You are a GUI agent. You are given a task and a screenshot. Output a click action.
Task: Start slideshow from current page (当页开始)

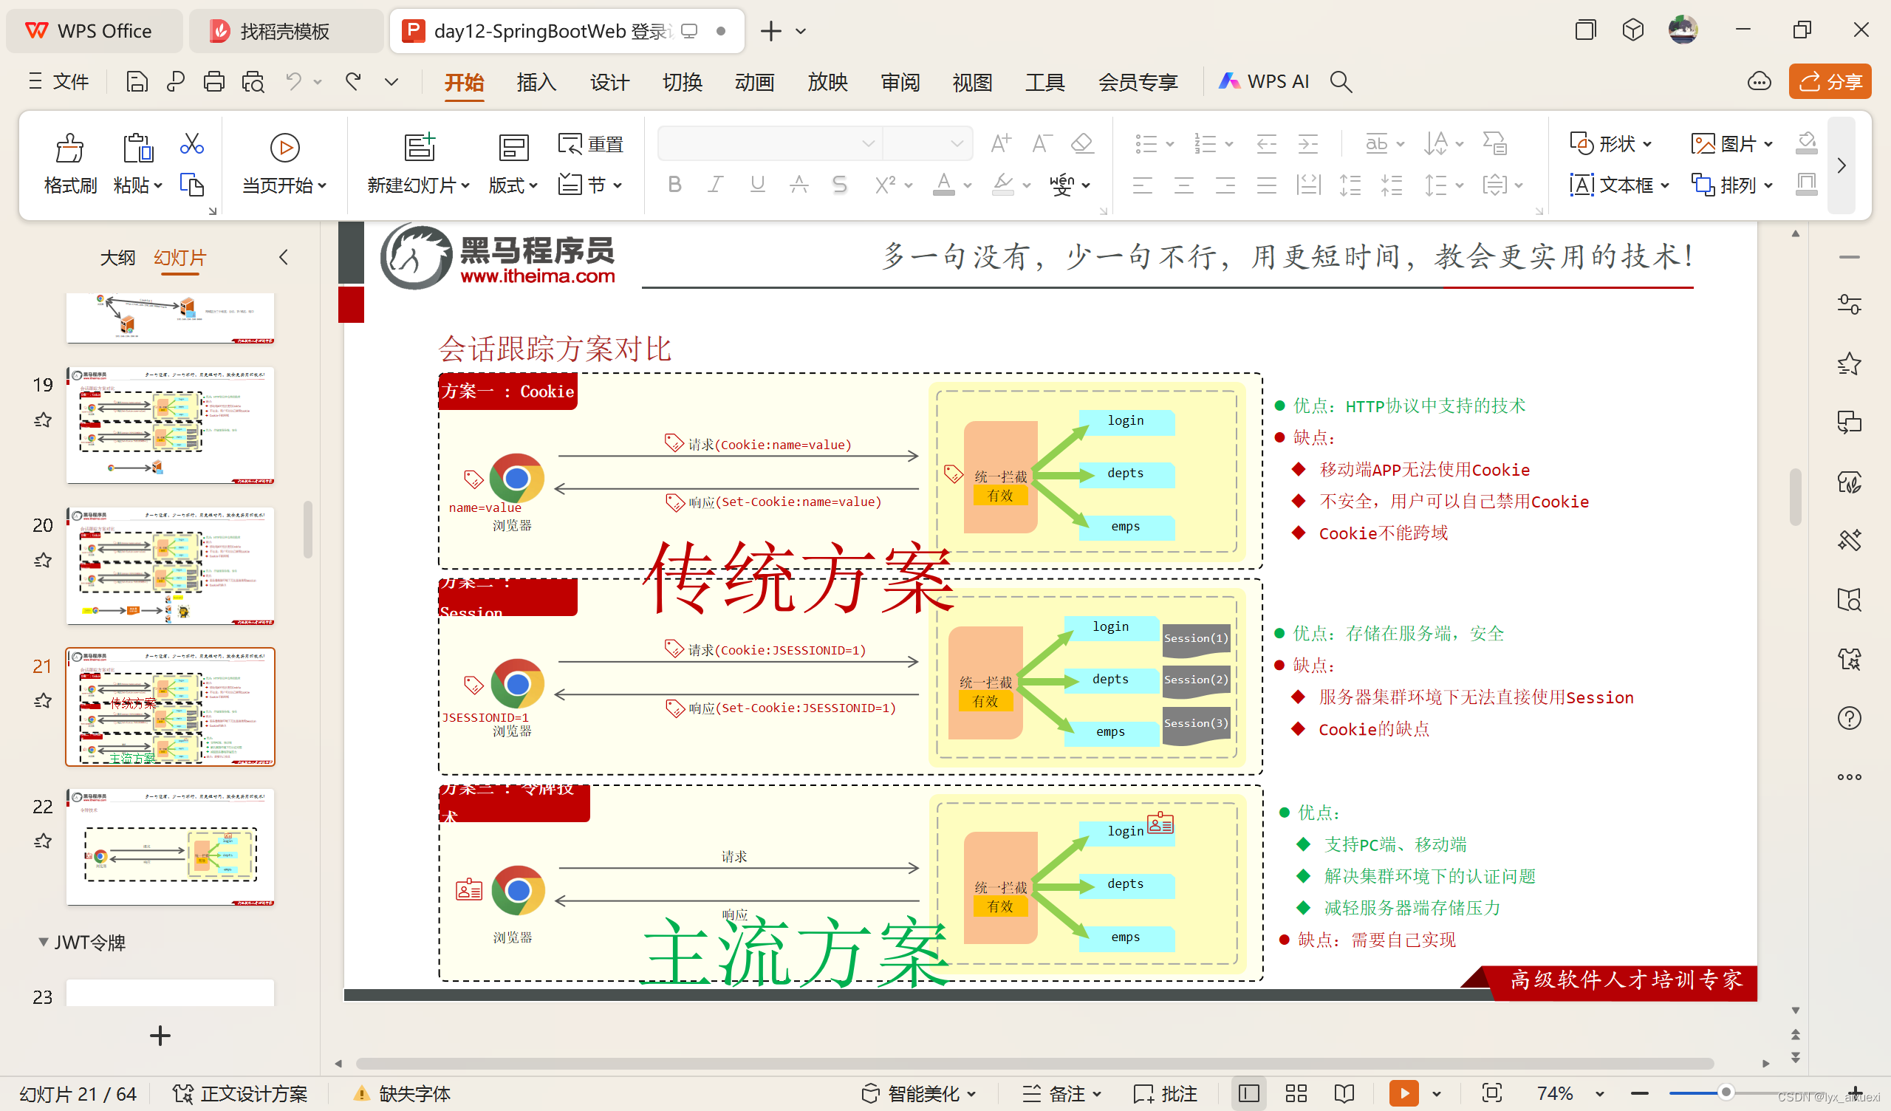click(284, 148)
